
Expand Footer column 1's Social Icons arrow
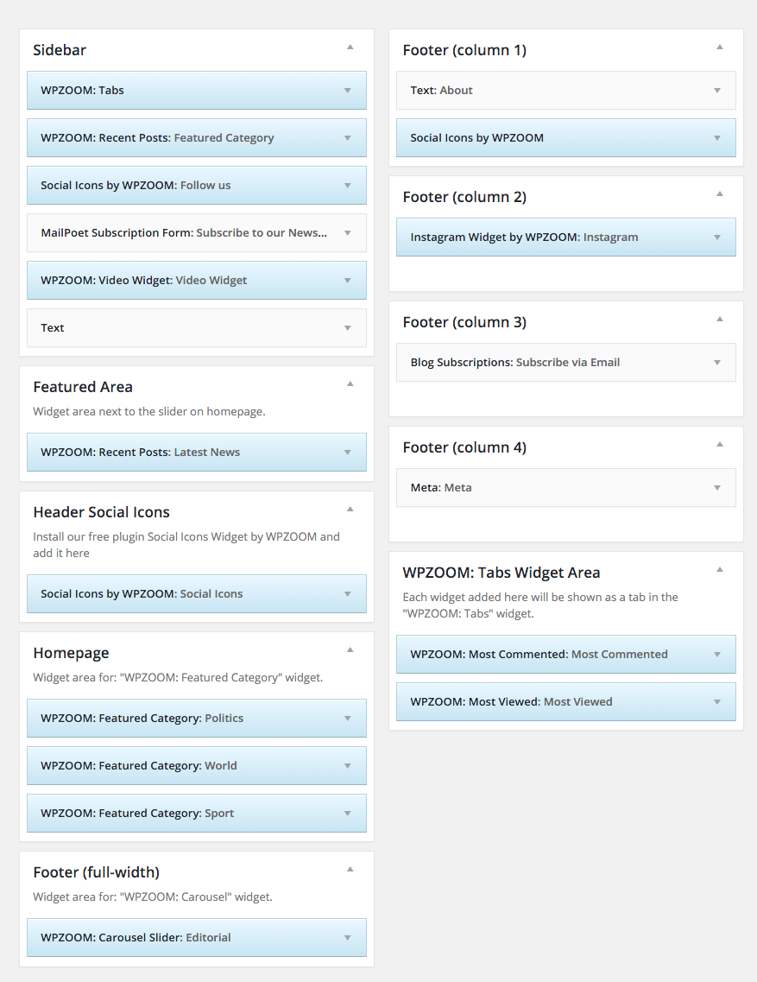pyautogui.click(x=717, y=138)
